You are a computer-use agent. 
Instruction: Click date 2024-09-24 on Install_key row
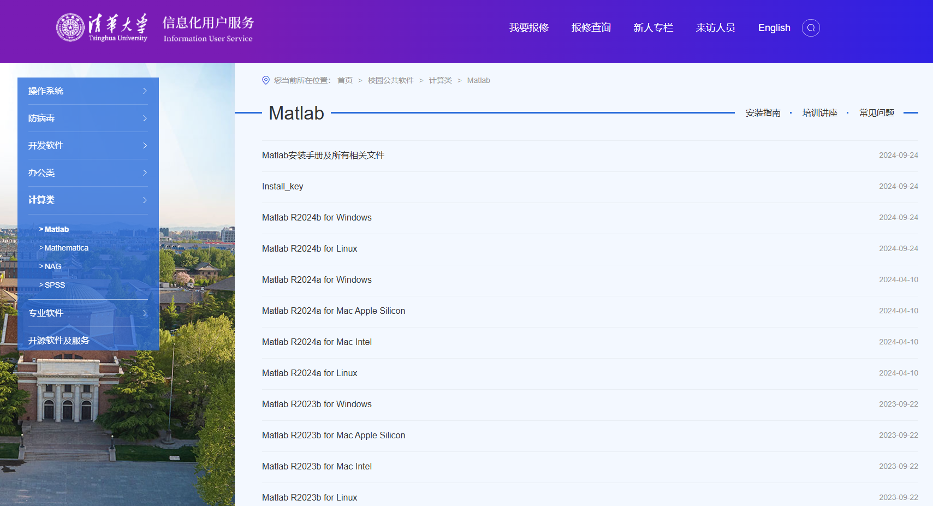[899, 187]
